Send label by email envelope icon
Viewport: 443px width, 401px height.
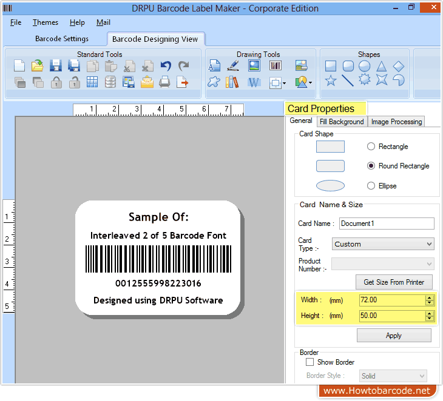pyautogui.click(x=147, y=82)
